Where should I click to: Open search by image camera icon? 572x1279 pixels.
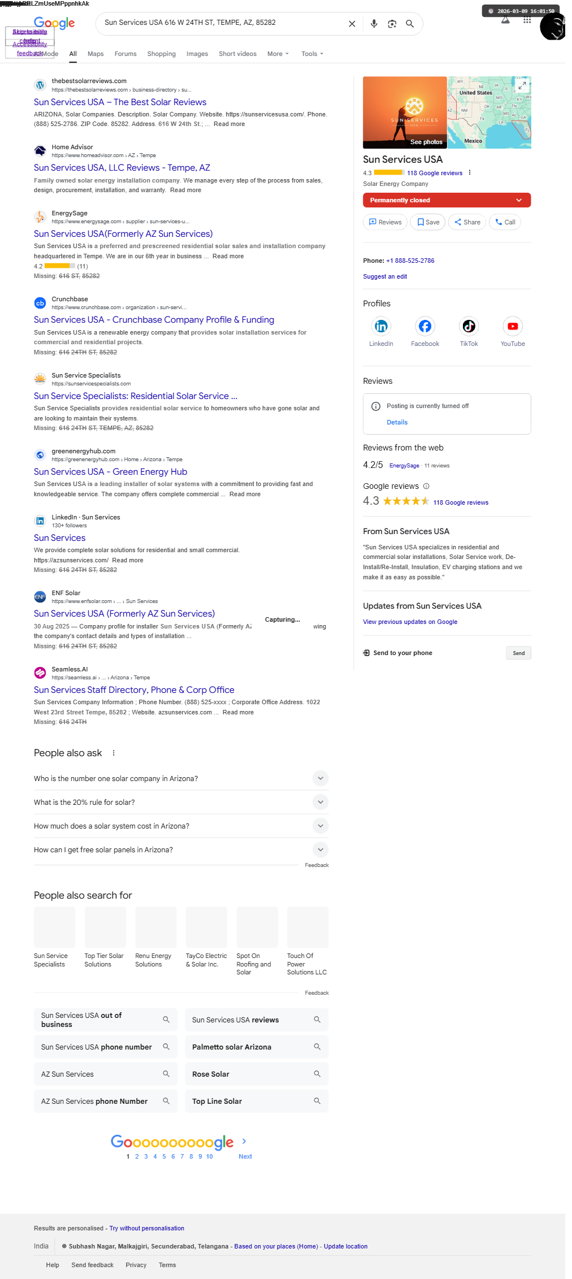tap(392, 24)
